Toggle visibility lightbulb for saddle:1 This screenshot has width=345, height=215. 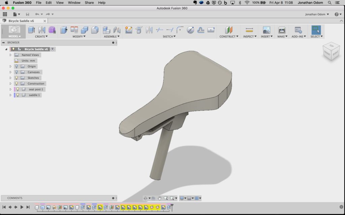pyautogui.click(x=18, y=95)
